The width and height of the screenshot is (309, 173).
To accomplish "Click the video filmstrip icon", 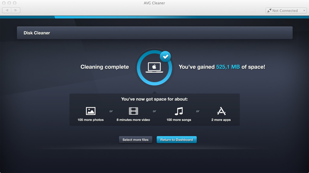I will 133,111.
